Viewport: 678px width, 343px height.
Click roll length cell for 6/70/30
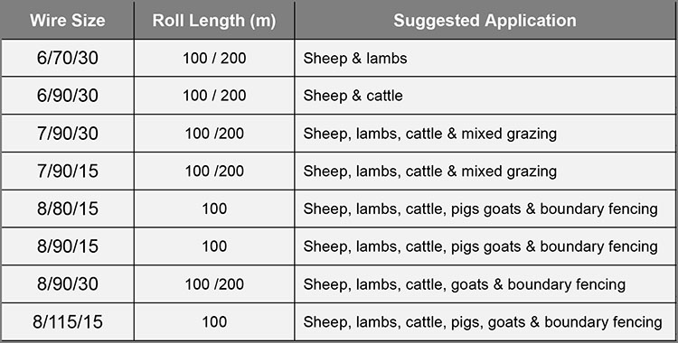(x=214, y=58)
